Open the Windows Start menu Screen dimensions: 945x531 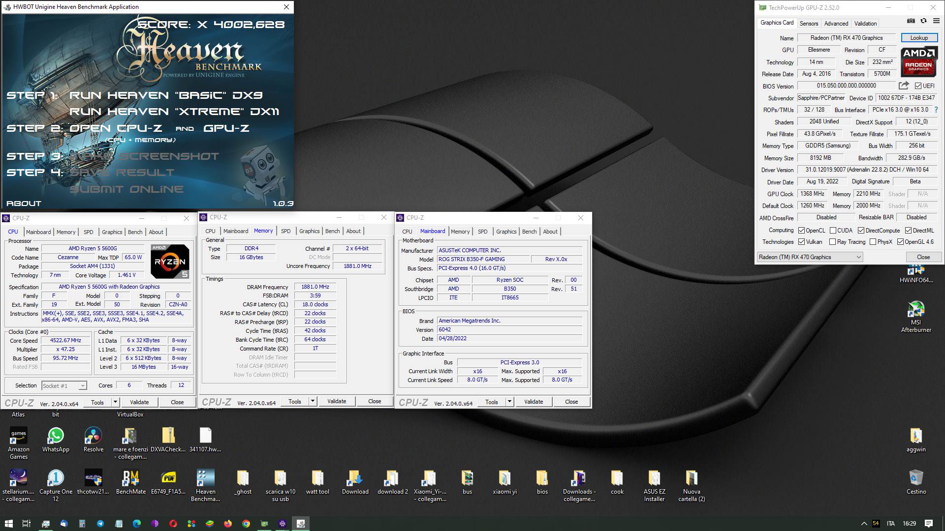click(x=8, y=524)
